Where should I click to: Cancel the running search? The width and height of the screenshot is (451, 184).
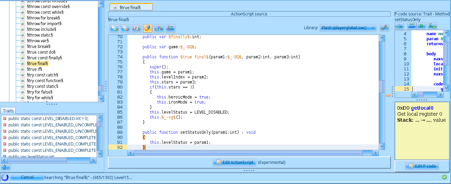click(x=27, y=177)
